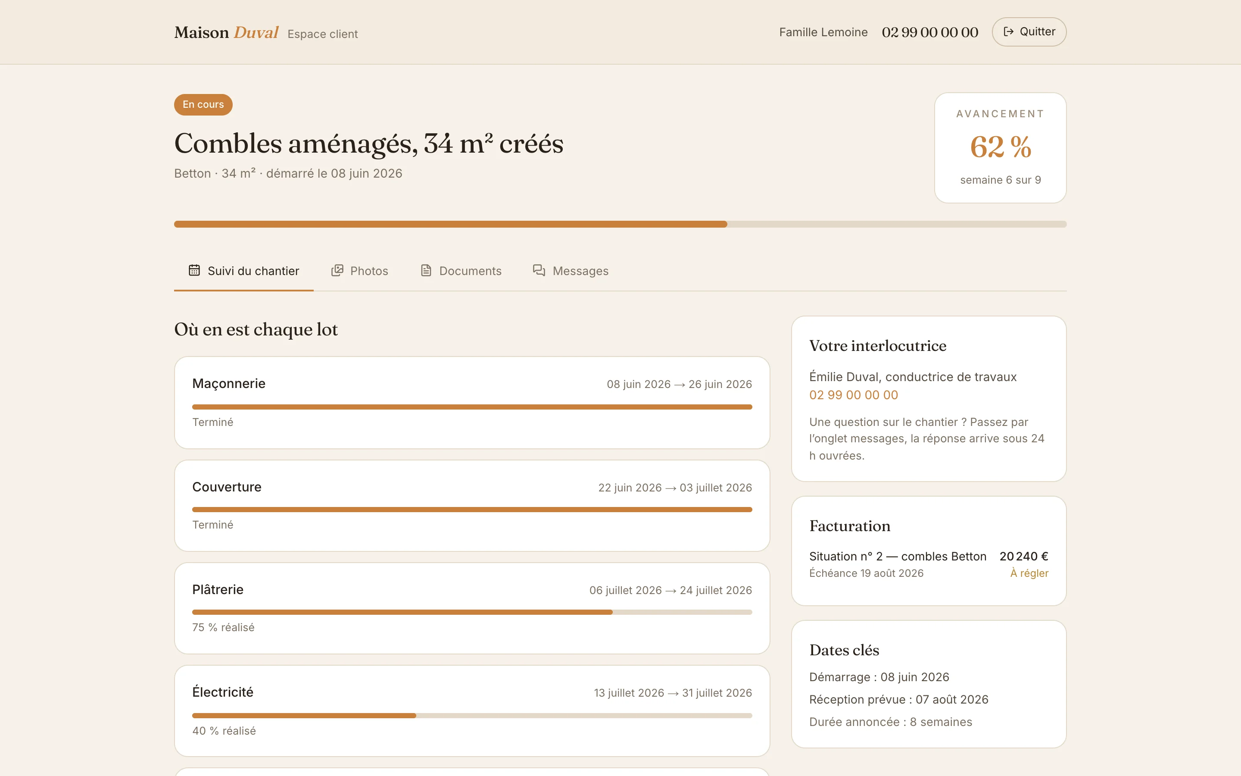1241x776 pixels.
Task: Click the Couverture progress bar
Action: (472, 510)
